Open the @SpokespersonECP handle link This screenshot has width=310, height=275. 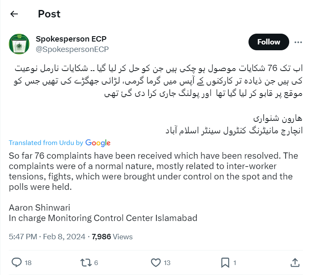(x=72, y=49)
